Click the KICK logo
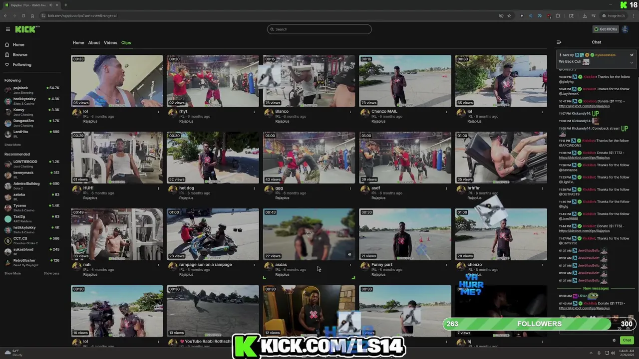The image size is (639, 359). [27, 29]
